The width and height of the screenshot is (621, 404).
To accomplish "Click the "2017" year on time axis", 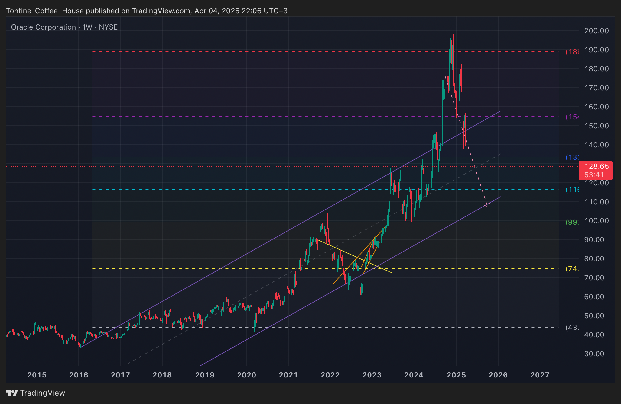I will (120, 375).
